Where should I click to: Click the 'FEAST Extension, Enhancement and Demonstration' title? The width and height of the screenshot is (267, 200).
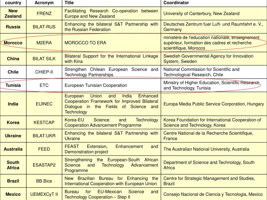[111, 149]
